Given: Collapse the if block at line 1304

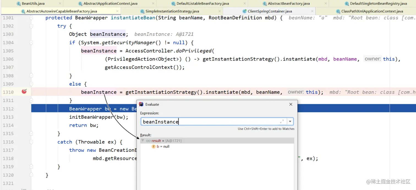Looking at the screenshot, I should (x=31, y=42).
